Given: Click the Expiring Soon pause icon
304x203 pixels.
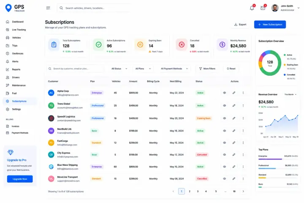Looking at the screenshot, I should [x=140, y=45].
